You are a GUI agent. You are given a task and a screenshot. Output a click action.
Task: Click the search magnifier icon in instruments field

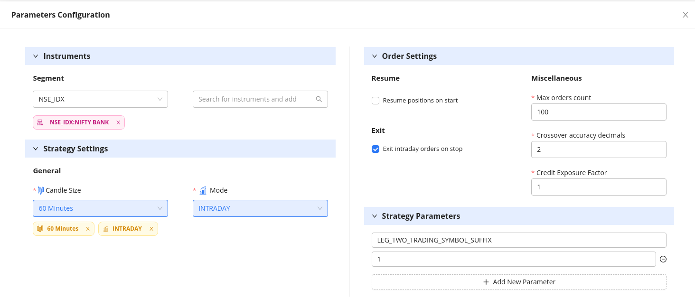(319, 99)
